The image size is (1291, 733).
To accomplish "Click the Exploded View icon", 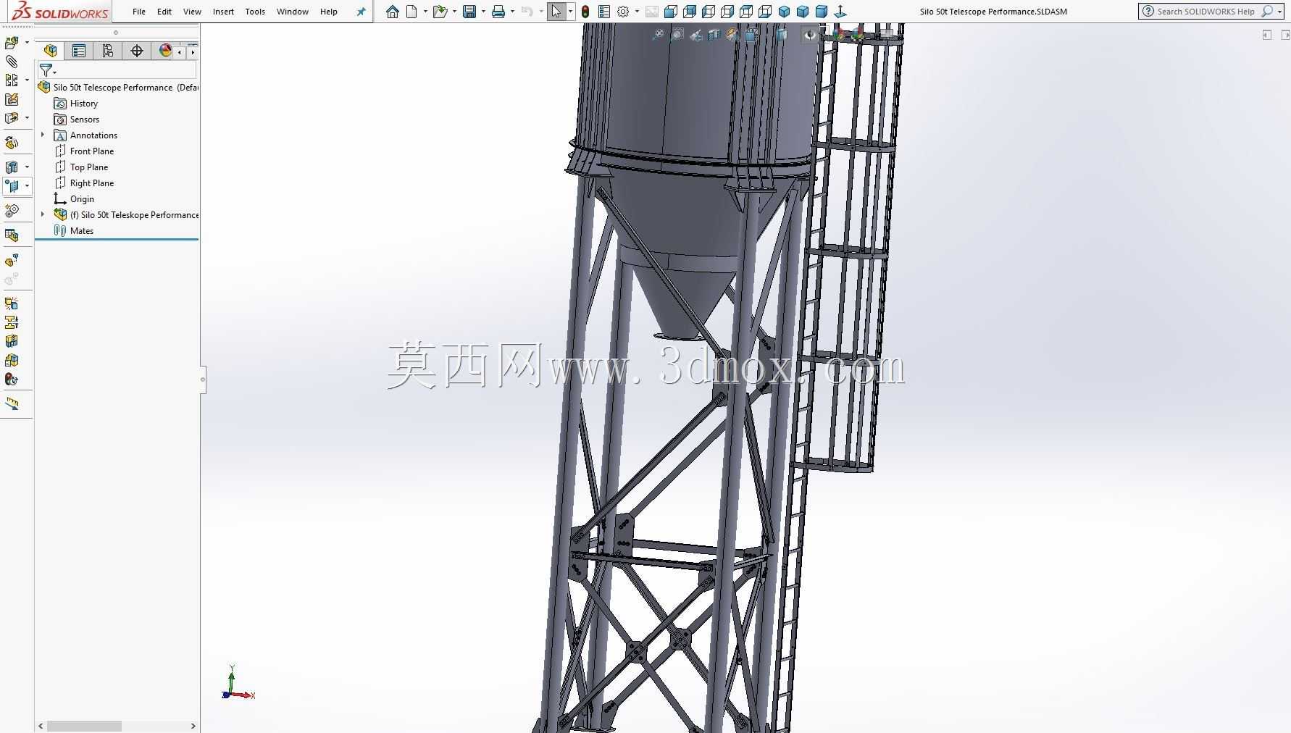I will 12,260.
